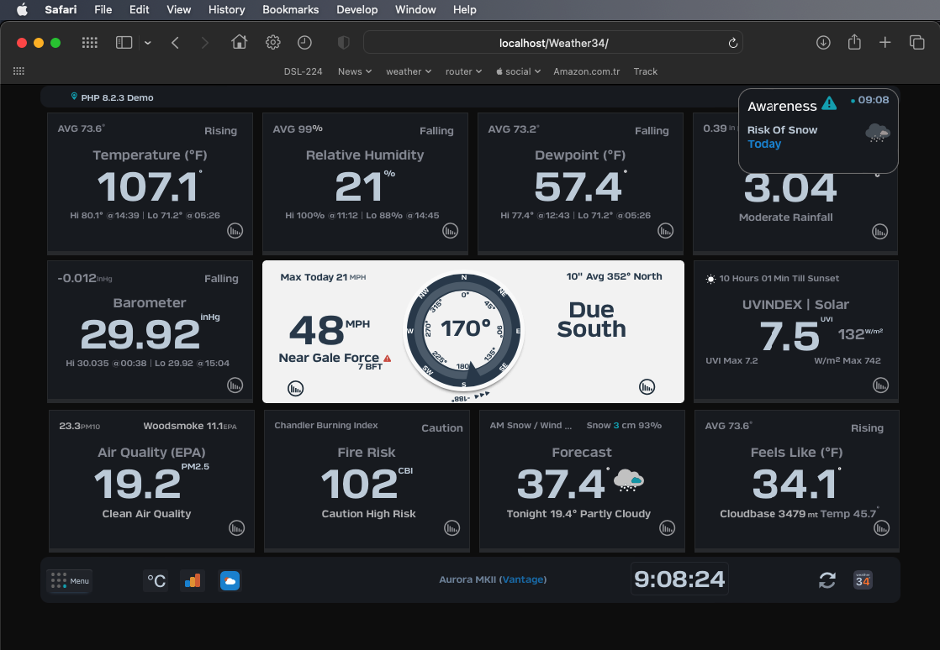Click the Caution High Risk text
The width and height of the screenshot is (940, 650).
[x=369, y=514]
